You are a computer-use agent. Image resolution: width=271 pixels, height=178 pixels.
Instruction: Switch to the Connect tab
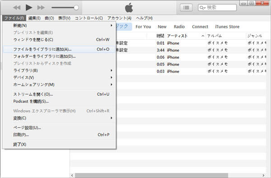point(200,27)
